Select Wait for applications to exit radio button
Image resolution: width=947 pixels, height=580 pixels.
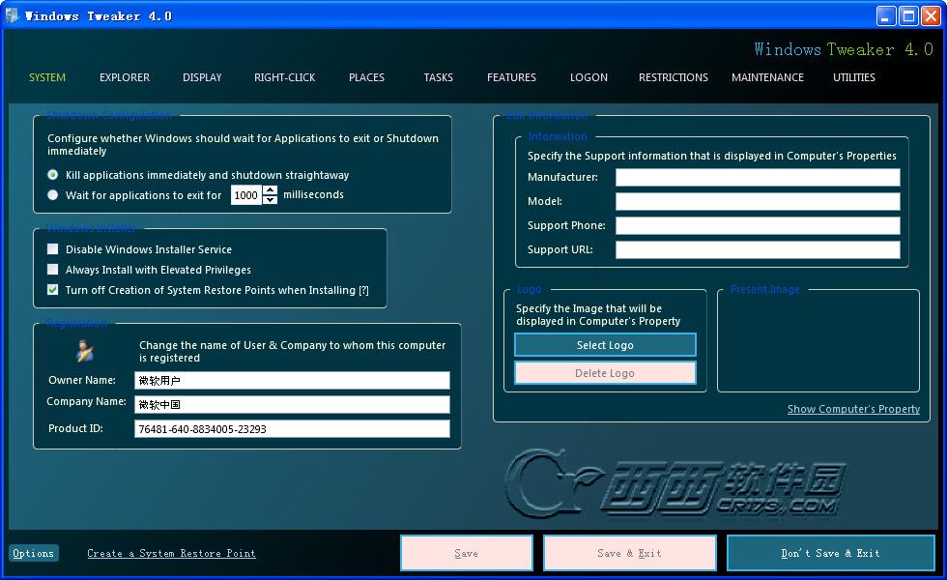click(x=53, y=195)
